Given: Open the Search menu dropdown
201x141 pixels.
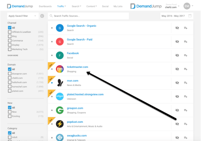Looking at the screenshot, I should click(x=76, y=6).
